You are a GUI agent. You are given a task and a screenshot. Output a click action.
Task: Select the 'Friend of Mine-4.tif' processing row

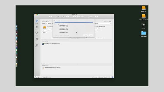pyautogui.click(x=63, y=24)
